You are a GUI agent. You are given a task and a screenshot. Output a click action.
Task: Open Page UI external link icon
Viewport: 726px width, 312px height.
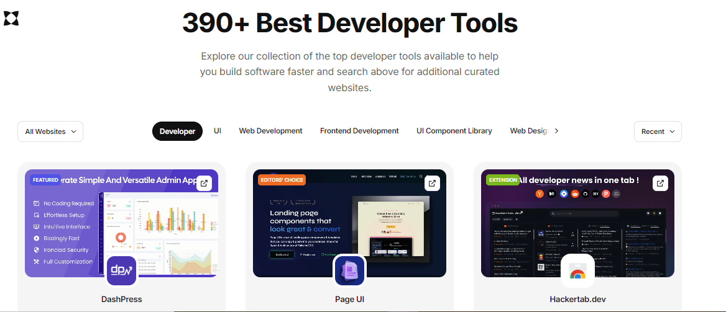(x=432, y=183)
